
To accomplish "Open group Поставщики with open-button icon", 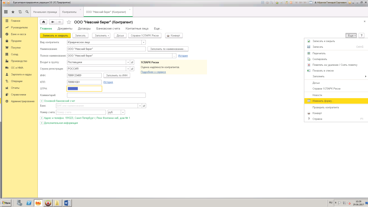I will [x=132, y=62].
